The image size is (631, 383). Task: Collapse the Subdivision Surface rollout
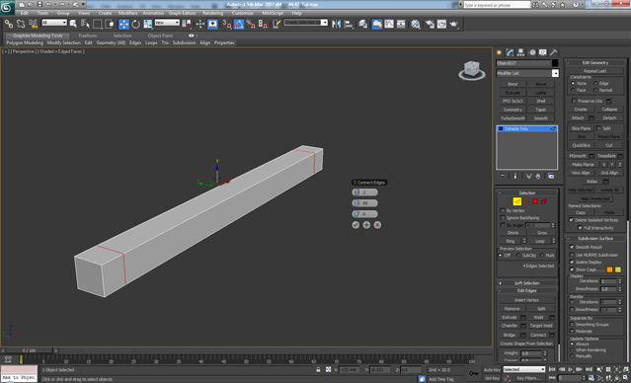point(595,239)
